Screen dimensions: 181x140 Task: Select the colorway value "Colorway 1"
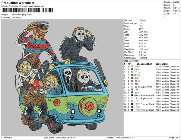coord(17,17)
